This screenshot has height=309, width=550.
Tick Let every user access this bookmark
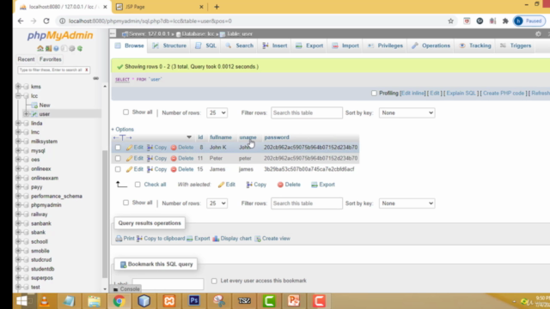point(214,281)
